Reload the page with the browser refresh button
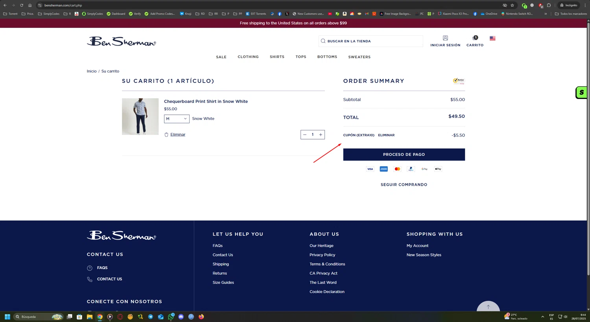Screen dimensions: 590x322 pos(22,5)
